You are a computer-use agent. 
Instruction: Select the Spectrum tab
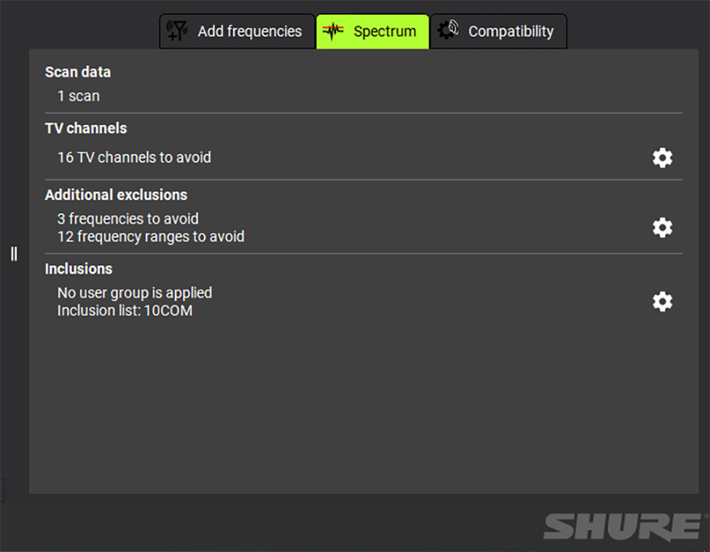[x=372, y=31]
